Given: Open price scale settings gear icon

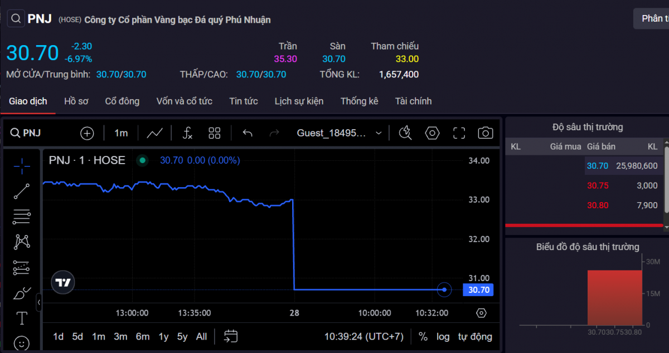Looking at the screenshot, I should pyautogui.click(x=481, y=313).
